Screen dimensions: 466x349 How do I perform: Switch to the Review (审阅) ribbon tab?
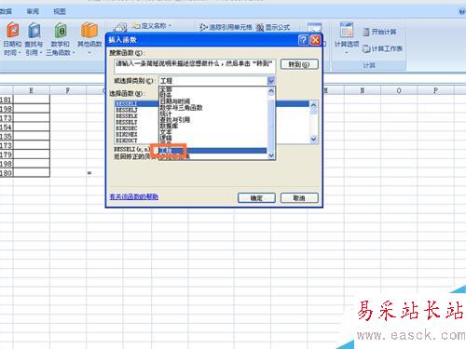(33, 11)
